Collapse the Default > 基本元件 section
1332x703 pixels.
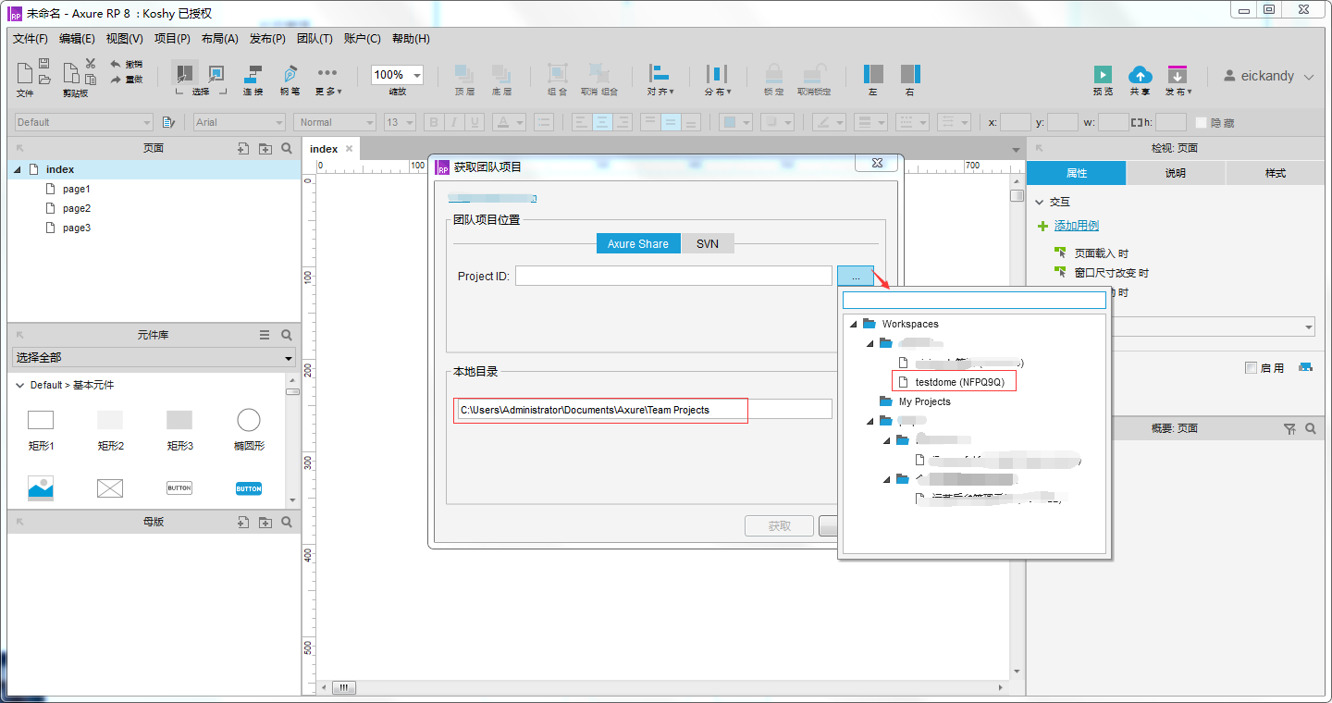coord(20,385)
